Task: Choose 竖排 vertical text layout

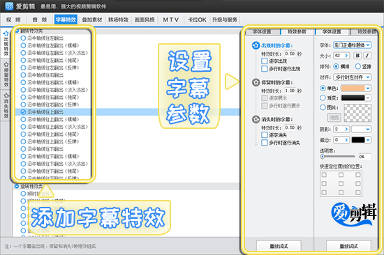Action: (x=357, y=66)
